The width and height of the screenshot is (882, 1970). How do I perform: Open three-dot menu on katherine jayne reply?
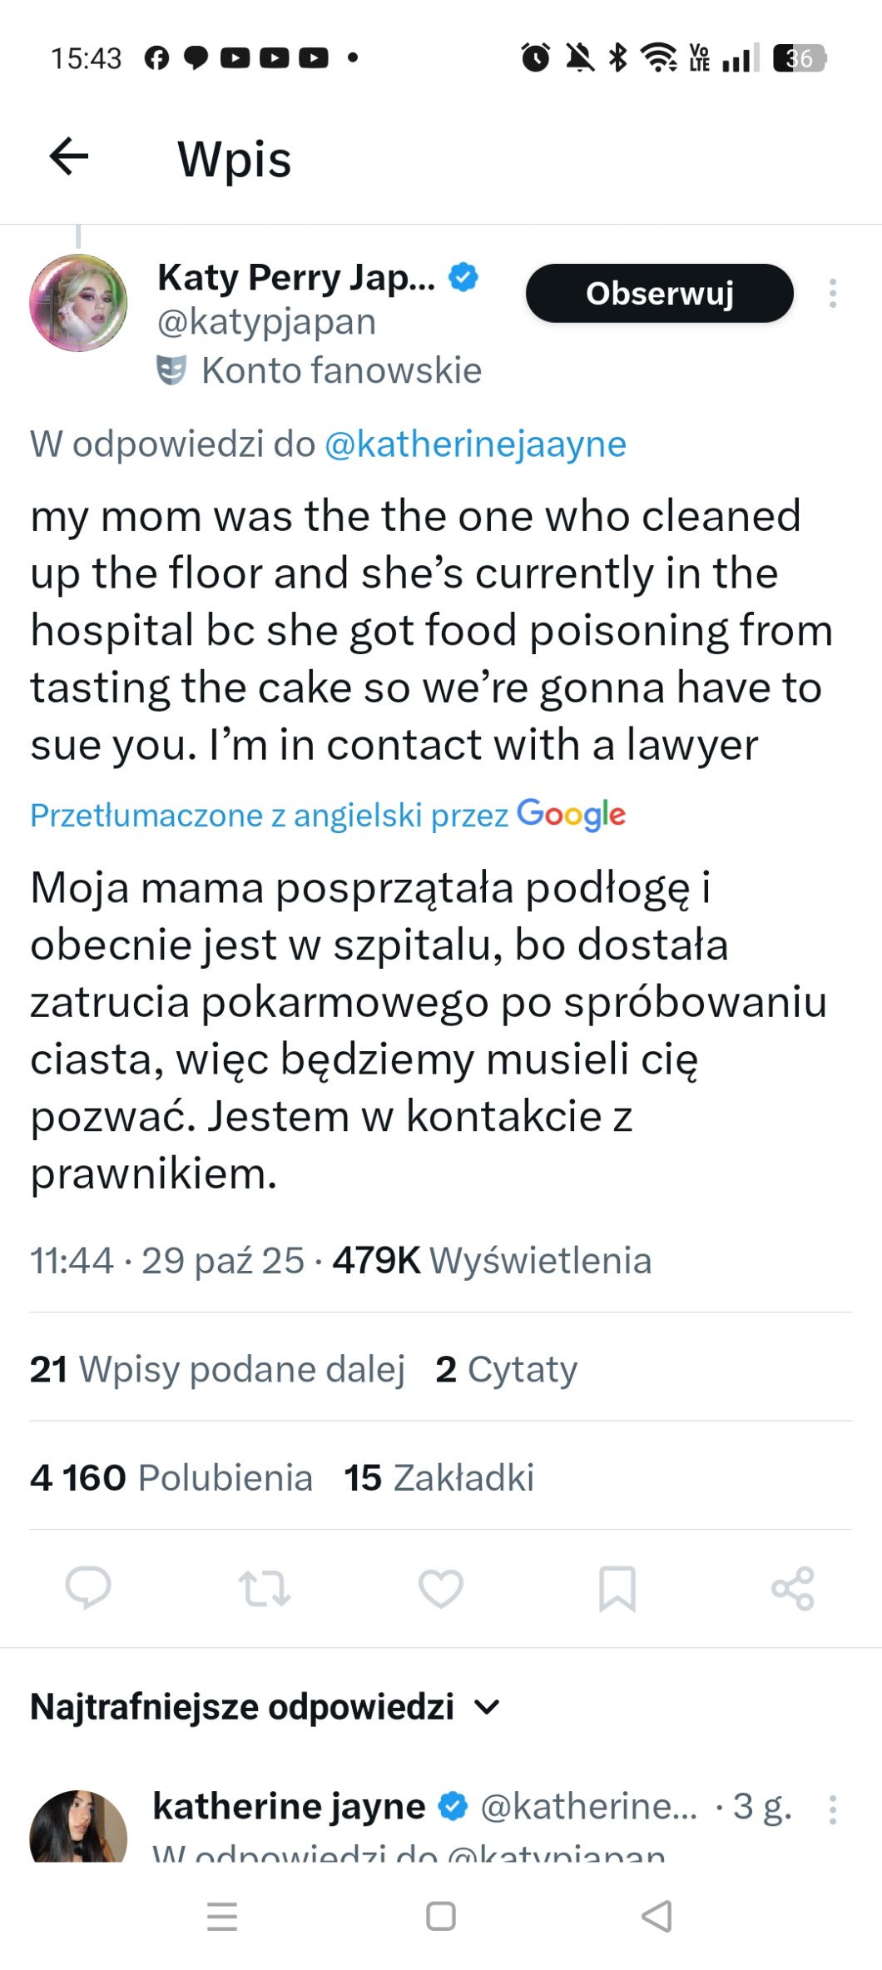(832, 1809)
